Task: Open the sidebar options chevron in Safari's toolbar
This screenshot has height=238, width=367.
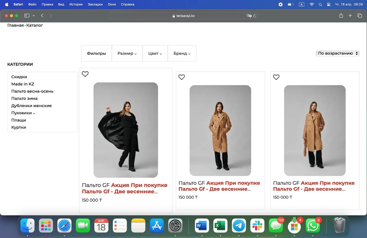Action: point(34,16)
